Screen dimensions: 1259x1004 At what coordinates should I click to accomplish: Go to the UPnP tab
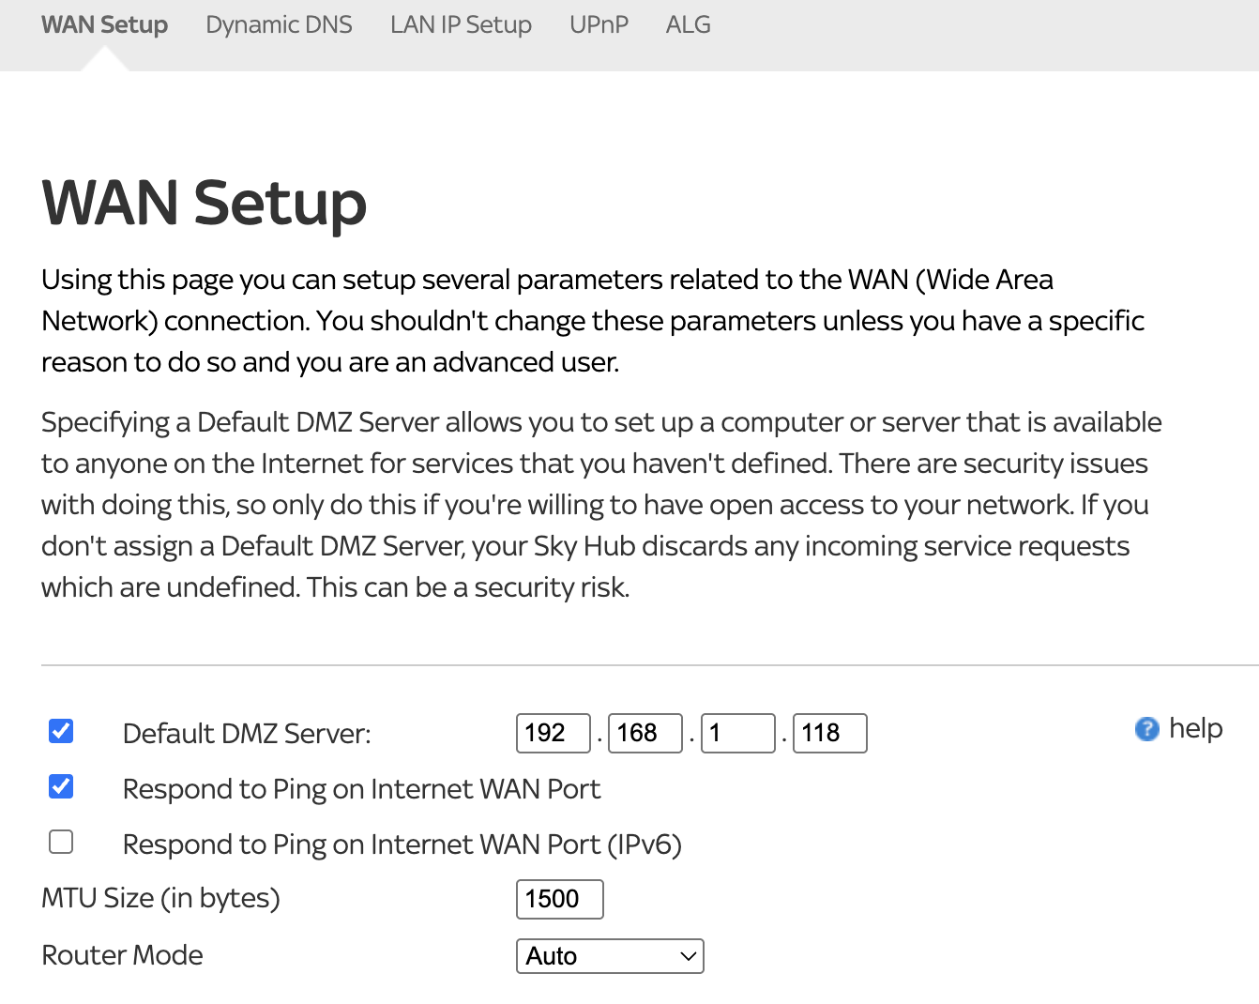598,25
